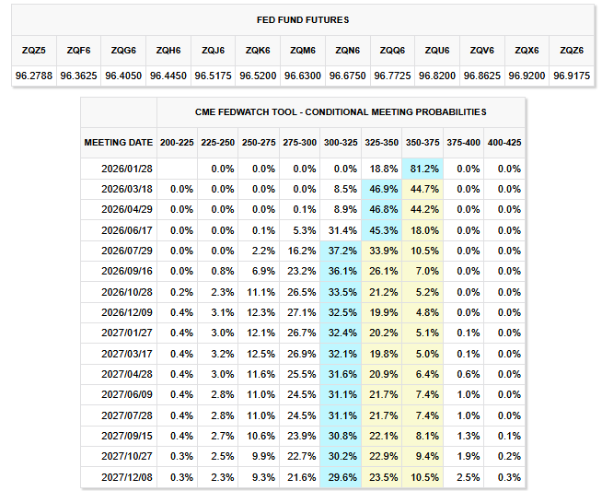Select the 46.9% probability cell
This screenshot has height=491, width=602.
[x=382, y=189]
